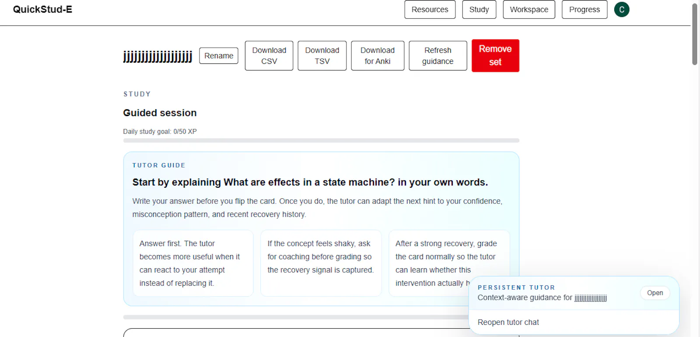Click the 'Guided session' heading
This screenshot has height=337, width=700.
pos(160,113)
